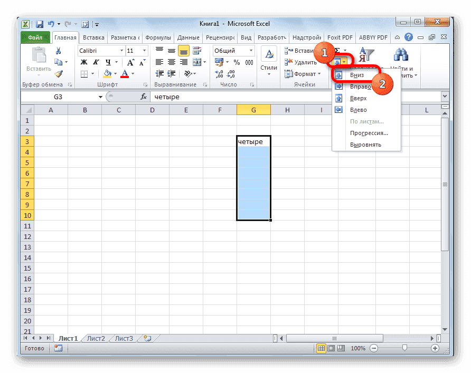Click the wrap text icon
The height and width of the screenshot is (373, 471).
tap(196, 51)
